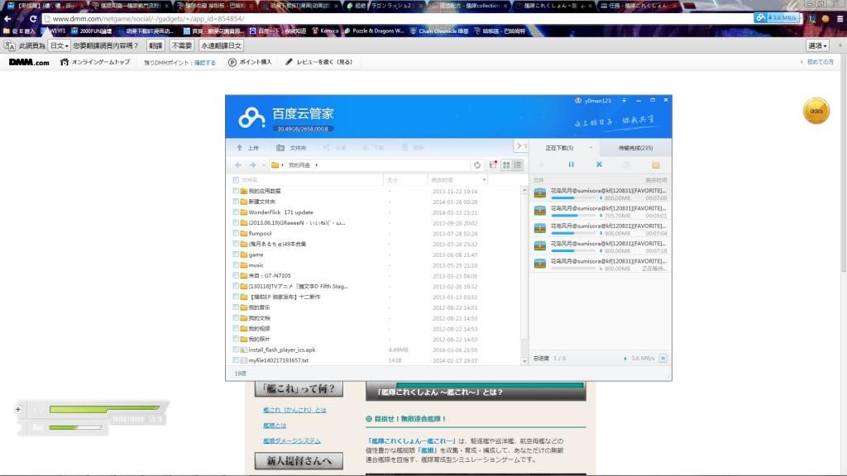Click the 翻譯 translate button
Screen dimensions: 847x476
156,46
